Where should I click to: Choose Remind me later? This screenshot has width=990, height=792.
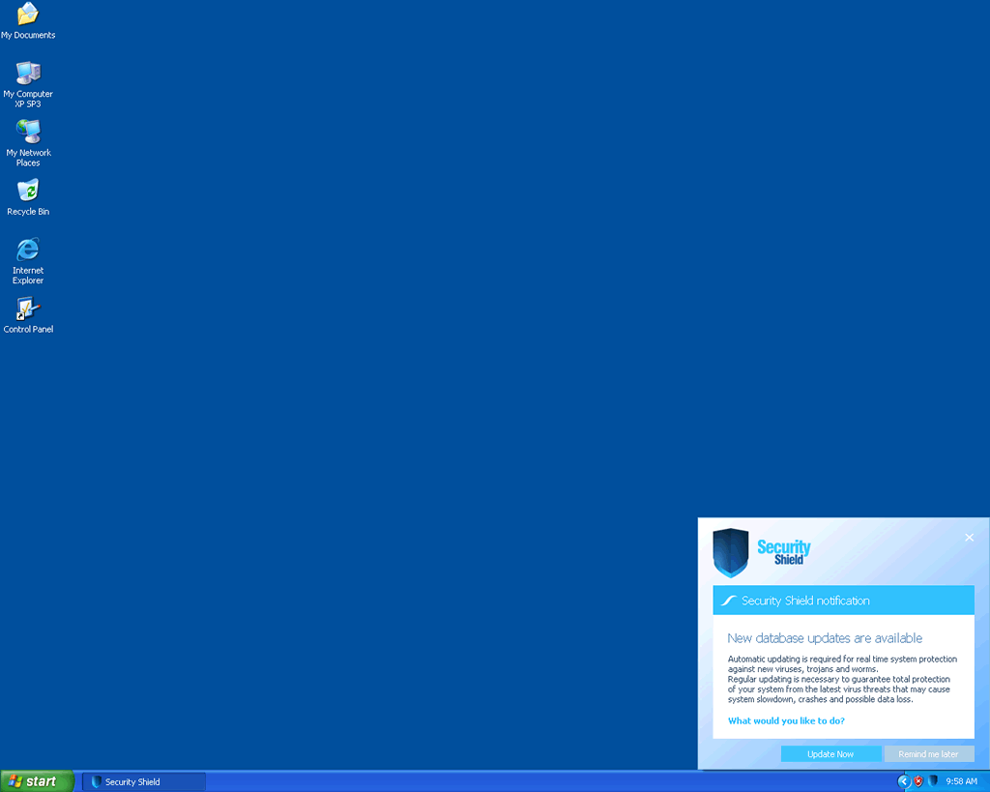point(928,754)
